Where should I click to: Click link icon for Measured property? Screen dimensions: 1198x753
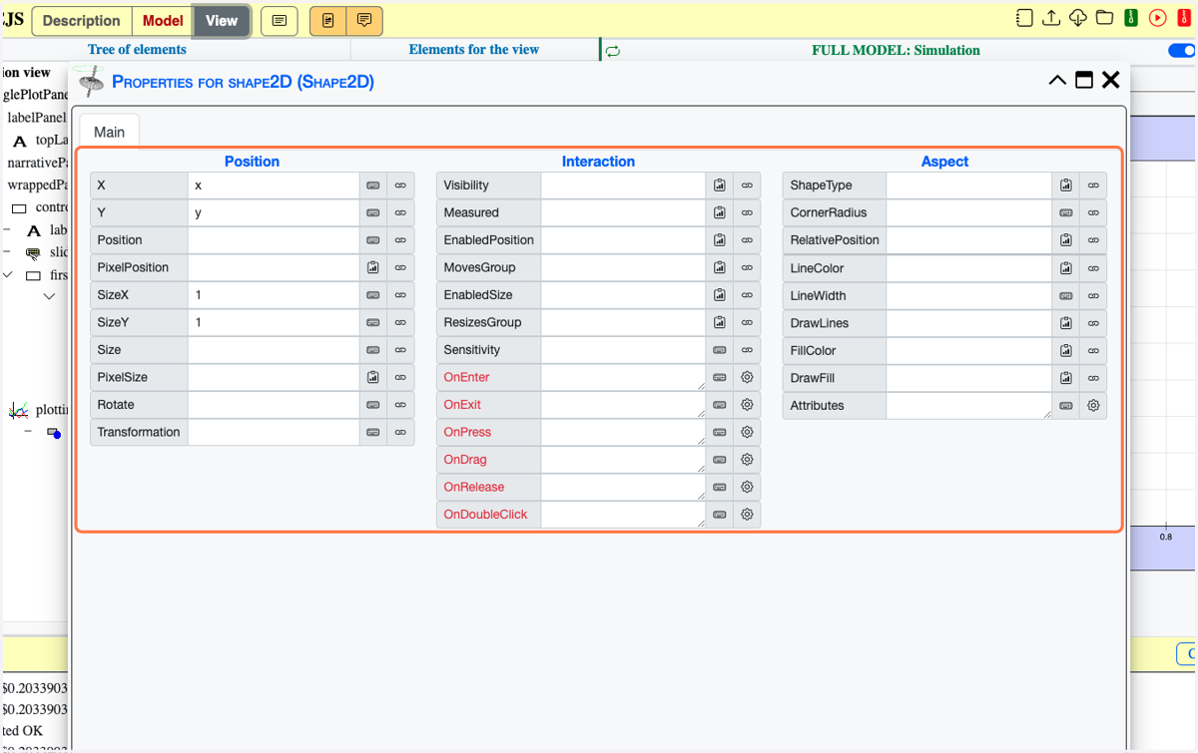pos(747,212)
